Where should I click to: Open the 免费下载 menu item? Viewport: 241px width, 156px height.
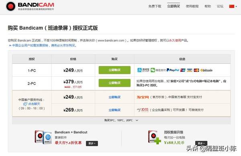pyautogui.click(x=155, y=6)
